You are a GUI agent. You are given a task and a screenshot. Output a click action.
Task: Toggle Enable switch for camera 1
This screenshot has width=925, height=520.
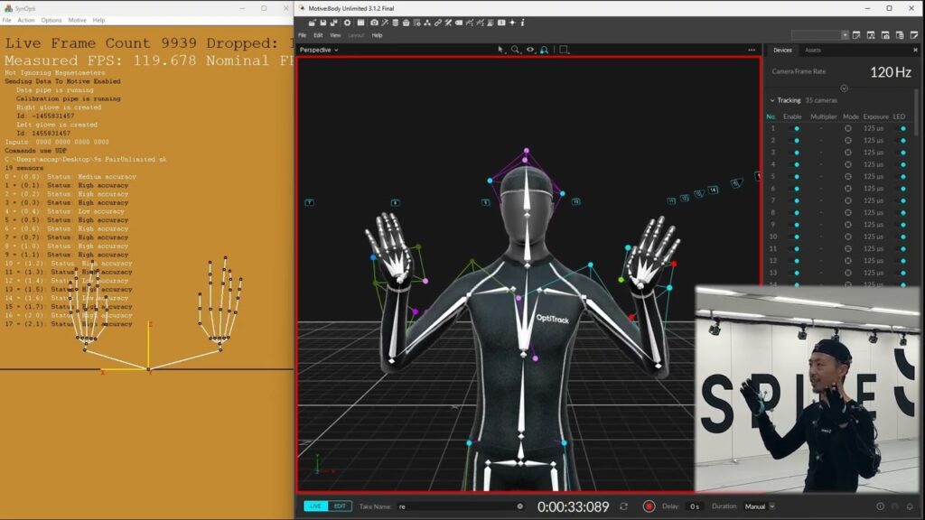coord(795,129)
